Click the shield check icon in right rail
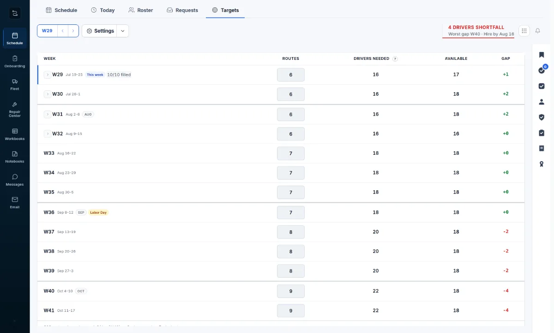 pyautogui.click(x=542, y=117)
